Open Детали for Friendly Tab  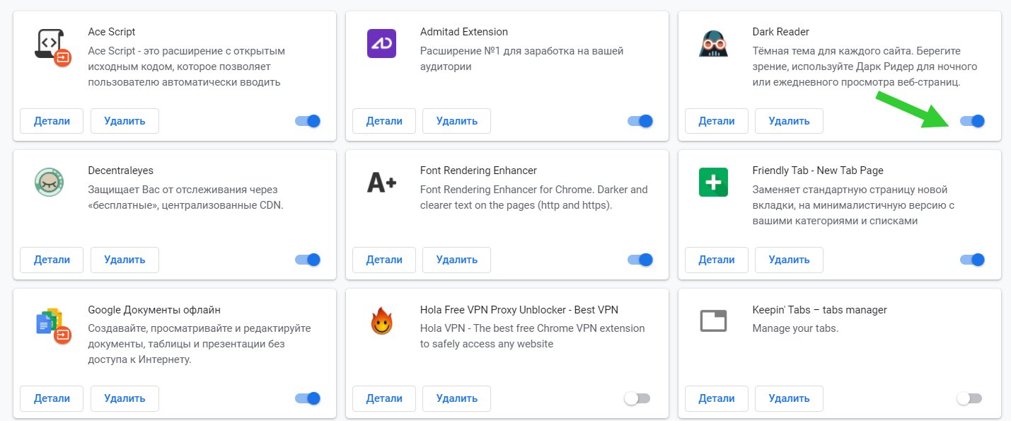tap(716, 260)
